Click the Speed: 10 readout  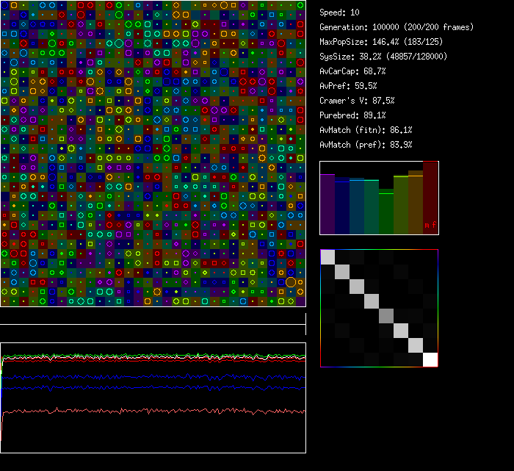[x=339, y=12]
